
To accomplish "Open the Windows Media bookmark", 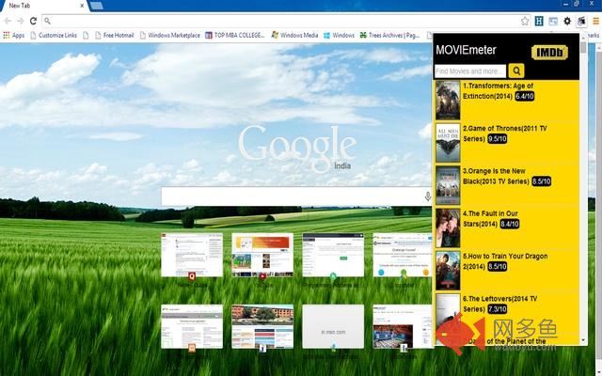I will click(294, 36).
